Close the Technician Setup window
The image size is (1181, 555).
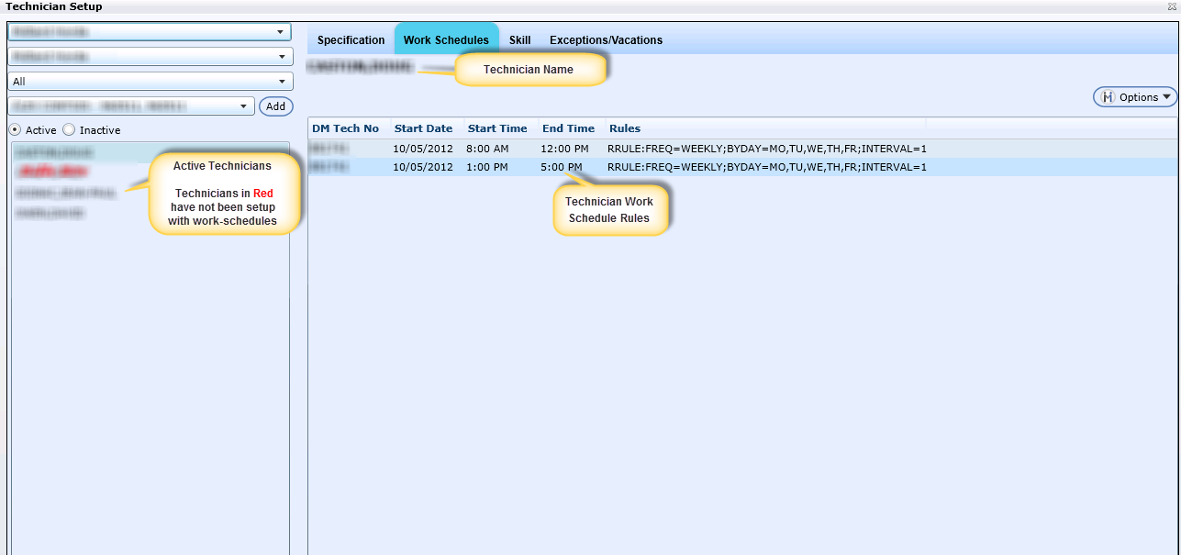[x=1172, y=6]
